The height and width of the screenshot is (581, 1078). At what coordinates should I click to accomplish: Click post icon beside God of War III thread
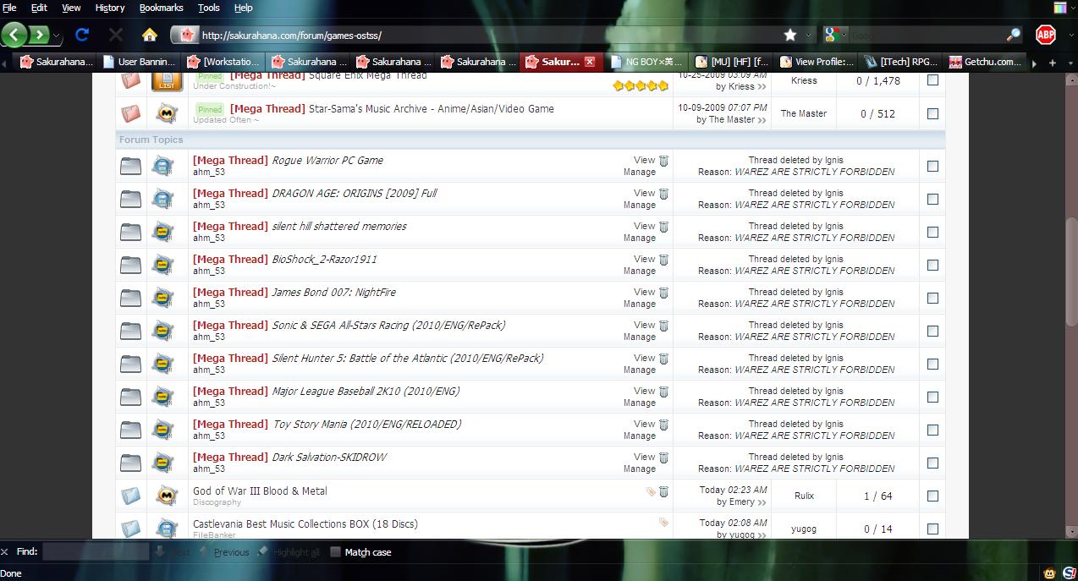coord(167,496)
